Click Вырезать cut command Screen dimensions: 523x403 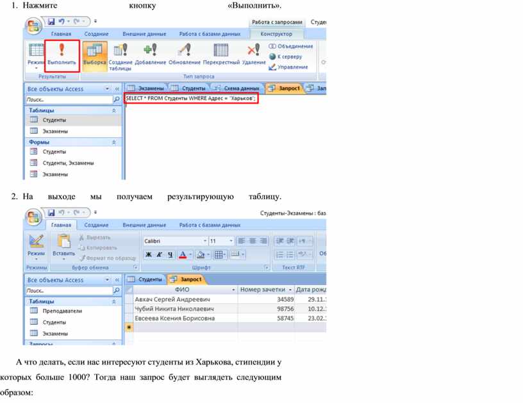95,237
